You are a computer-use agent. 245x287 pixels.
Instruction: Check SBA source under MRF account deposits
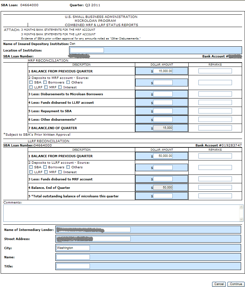click(x=31, y=83)
